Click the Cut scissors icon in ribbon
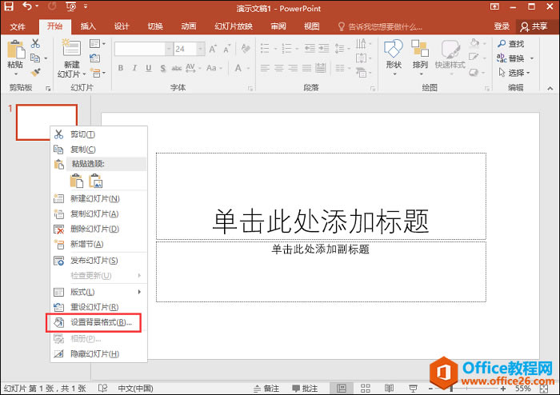This screenshot has width=560, height=395. click(x=35, y=43)
